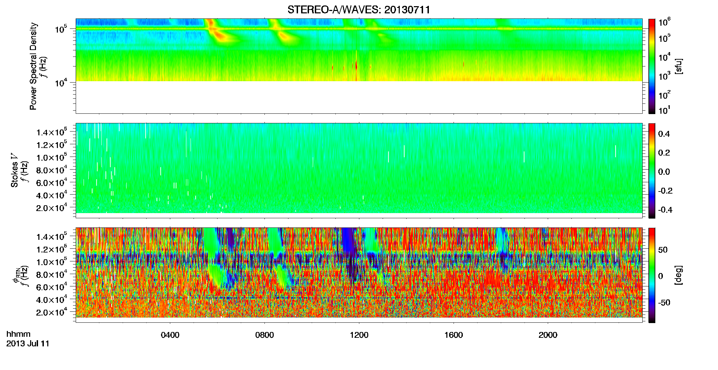This screenshot has height=370, width=718.
Task: Click the 1600 time tick label
Action: (454, 335)
